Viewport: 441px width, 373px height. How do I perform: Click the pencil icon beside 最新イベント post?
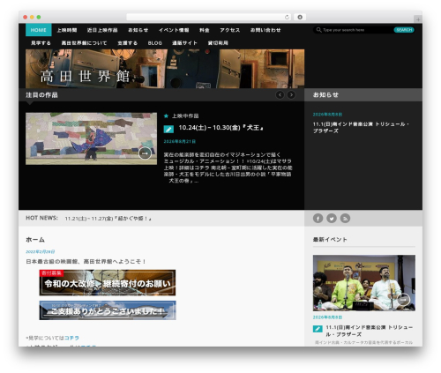click(318, 329)
